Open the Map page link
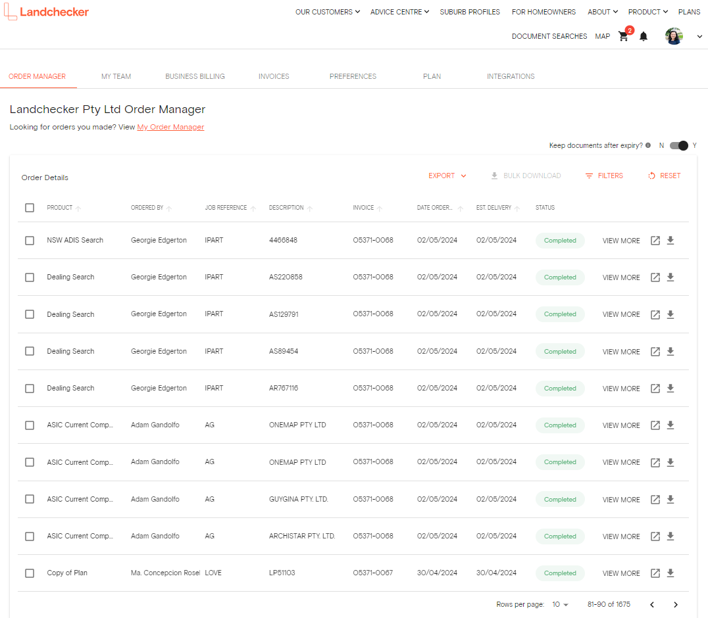This screenshot has width=708, height=618. (602, 36)
